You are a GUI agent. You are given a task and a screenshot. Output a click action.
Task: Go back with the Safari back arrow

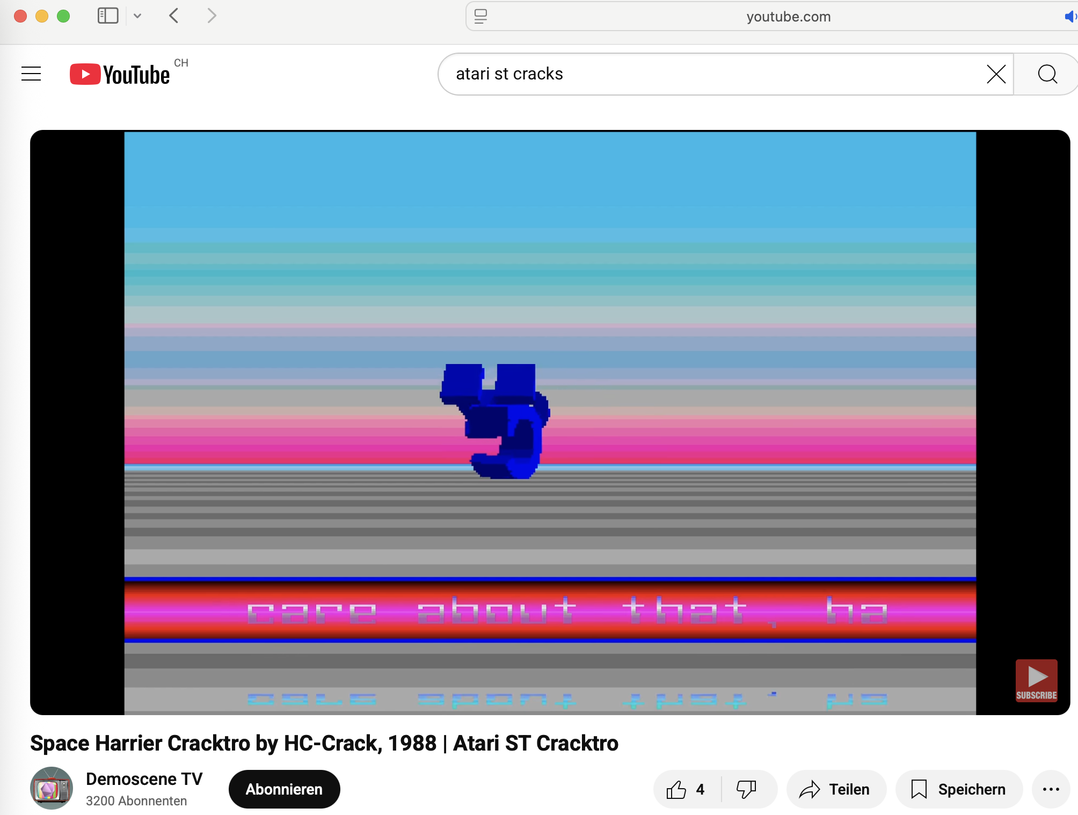pyautogui.click(x=173, y=16)
